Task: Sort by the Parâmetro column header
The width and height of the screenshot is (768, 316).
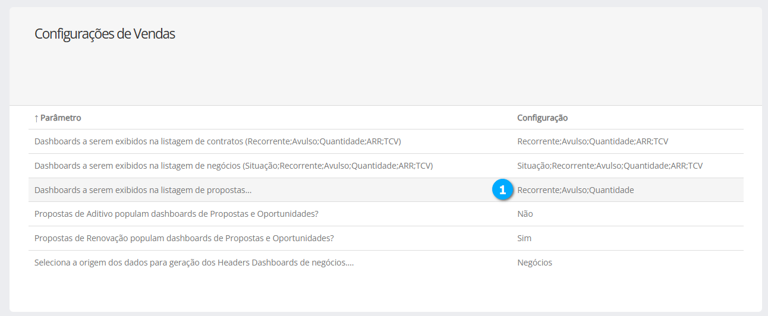Action: [61, 118]
